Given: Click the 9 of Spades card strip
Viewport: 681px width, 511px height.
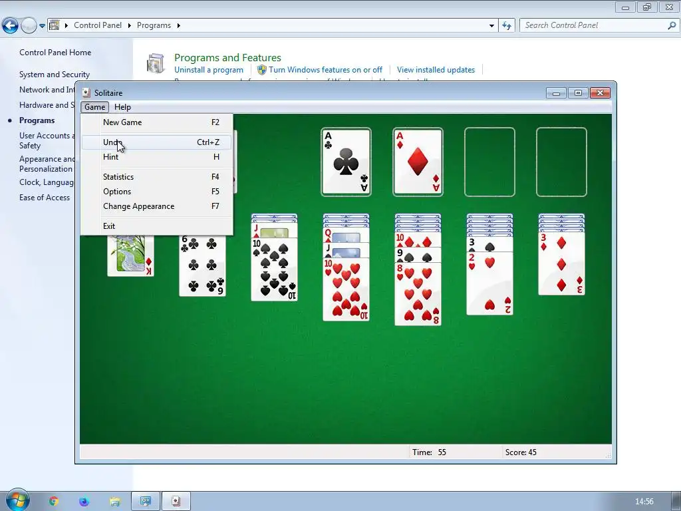Looking at the screenshot, I should pyautogui.click(x=418, y=255).
